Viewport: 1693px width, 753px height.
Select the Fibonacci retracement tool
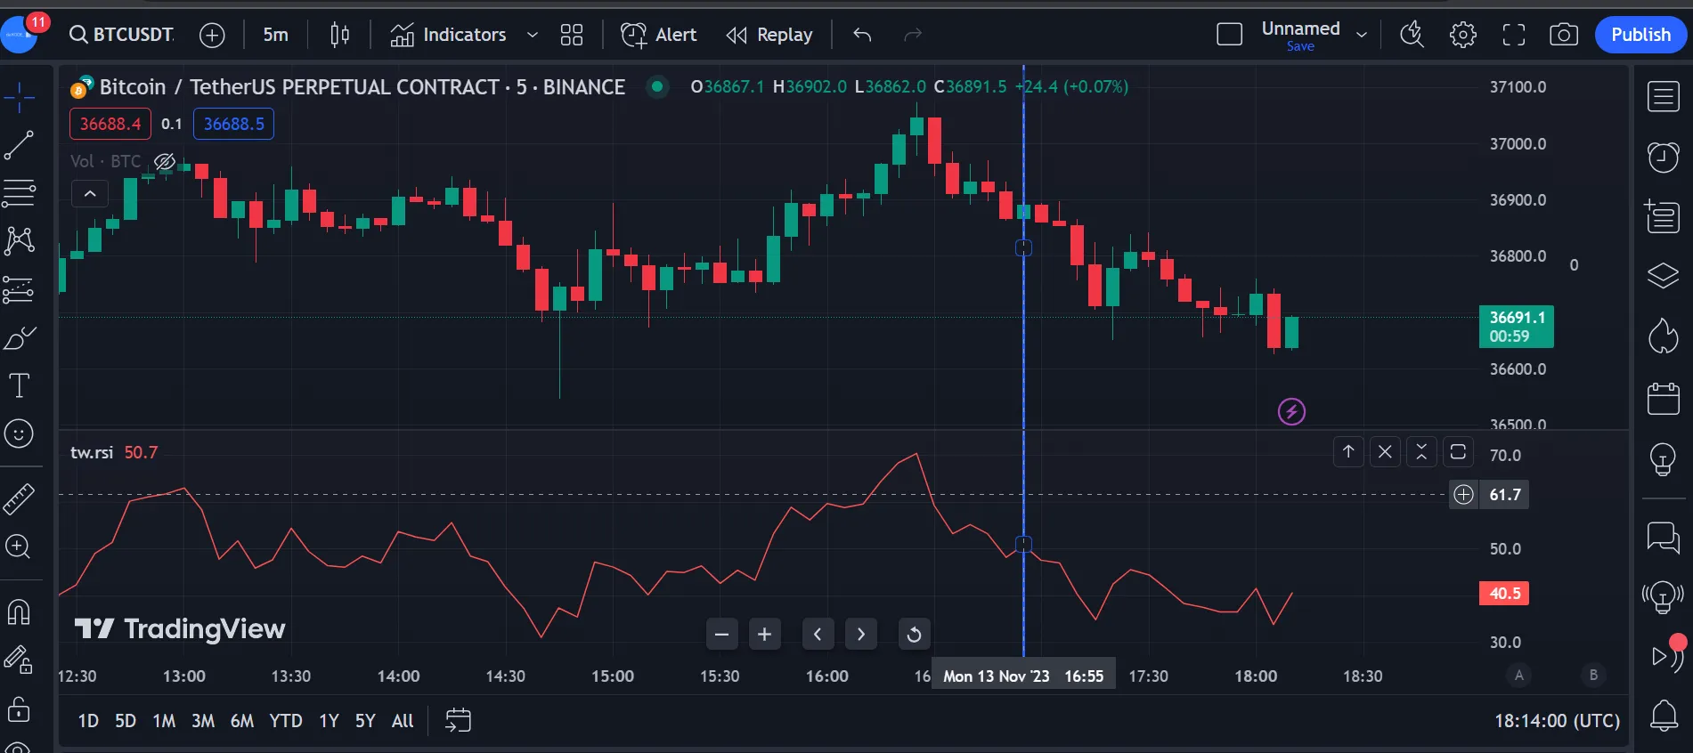pos(20,192)
